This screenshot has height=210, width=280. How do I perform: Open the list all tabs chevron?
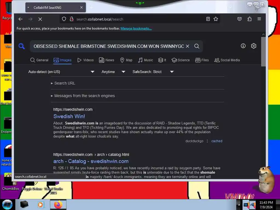(x=231, y=7)
